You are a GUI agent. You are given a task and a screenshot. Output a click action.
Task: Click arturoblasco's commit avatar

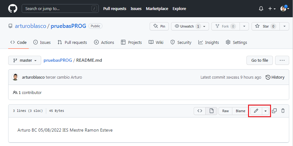15,77
